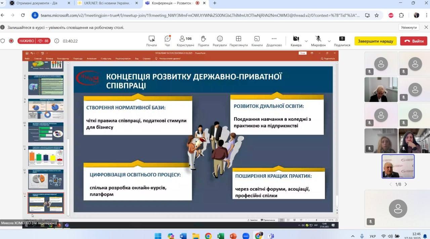Expand microphone options chevron
The width and height of the screenshot is (430, 239).
329,41
